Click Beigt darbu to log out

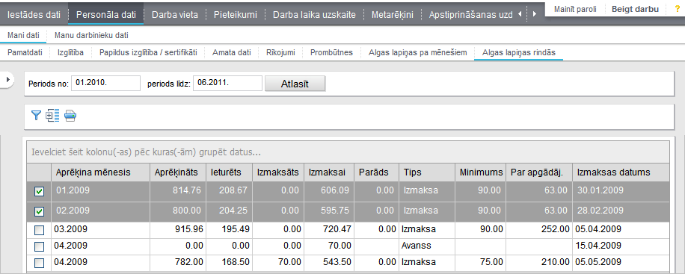tap(635, 9)
